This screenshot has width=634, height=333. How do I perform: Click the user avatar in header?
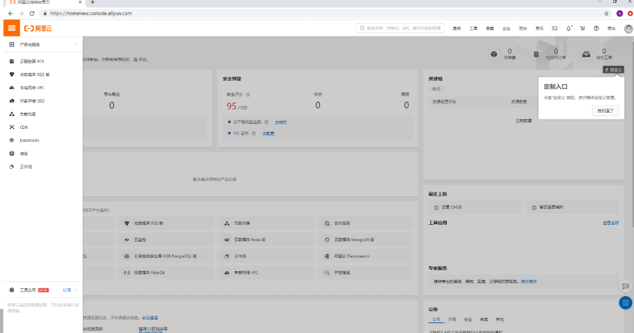pyautogui.click(x=628, y=29)
